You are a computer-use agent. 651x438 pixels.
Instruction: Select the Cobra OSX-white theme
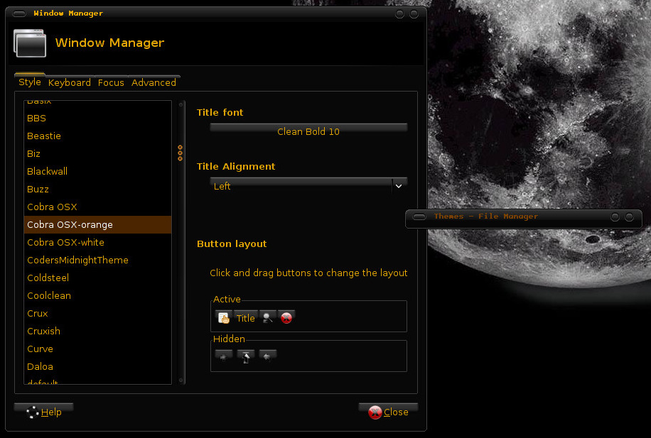point(97,242)
